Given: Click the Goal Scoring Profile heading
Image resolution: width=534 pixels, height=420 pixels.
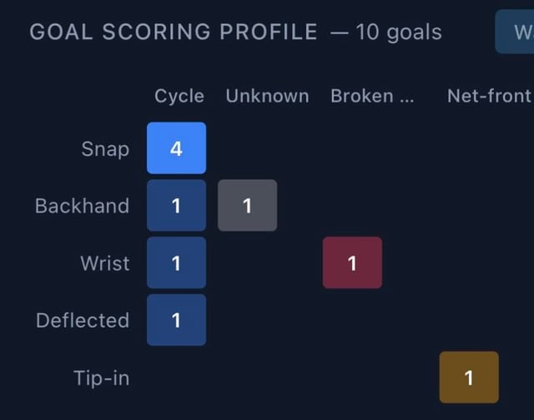Looking at the screenshot, I should point(174,32).
